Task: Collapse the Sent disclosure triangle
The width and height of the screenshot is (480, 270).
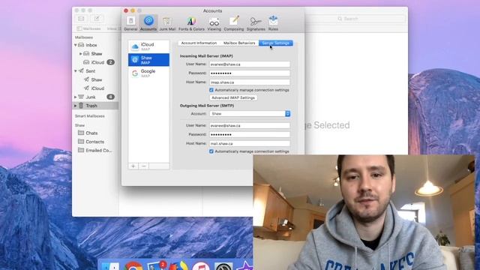Action: pos(76,71)
